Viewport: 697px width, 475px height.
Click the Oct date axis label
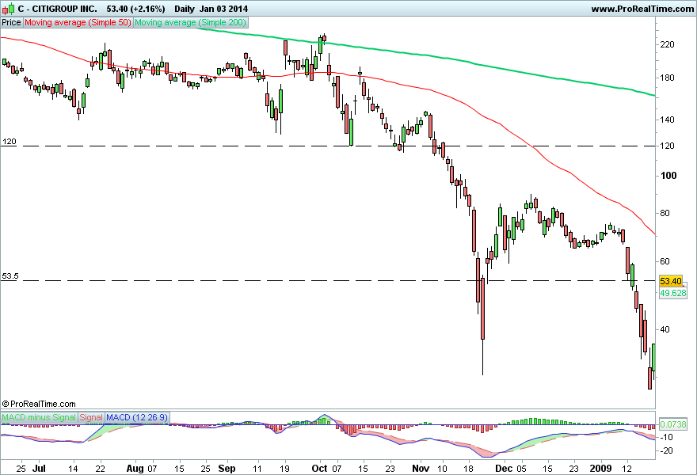[x=319, y=469]
